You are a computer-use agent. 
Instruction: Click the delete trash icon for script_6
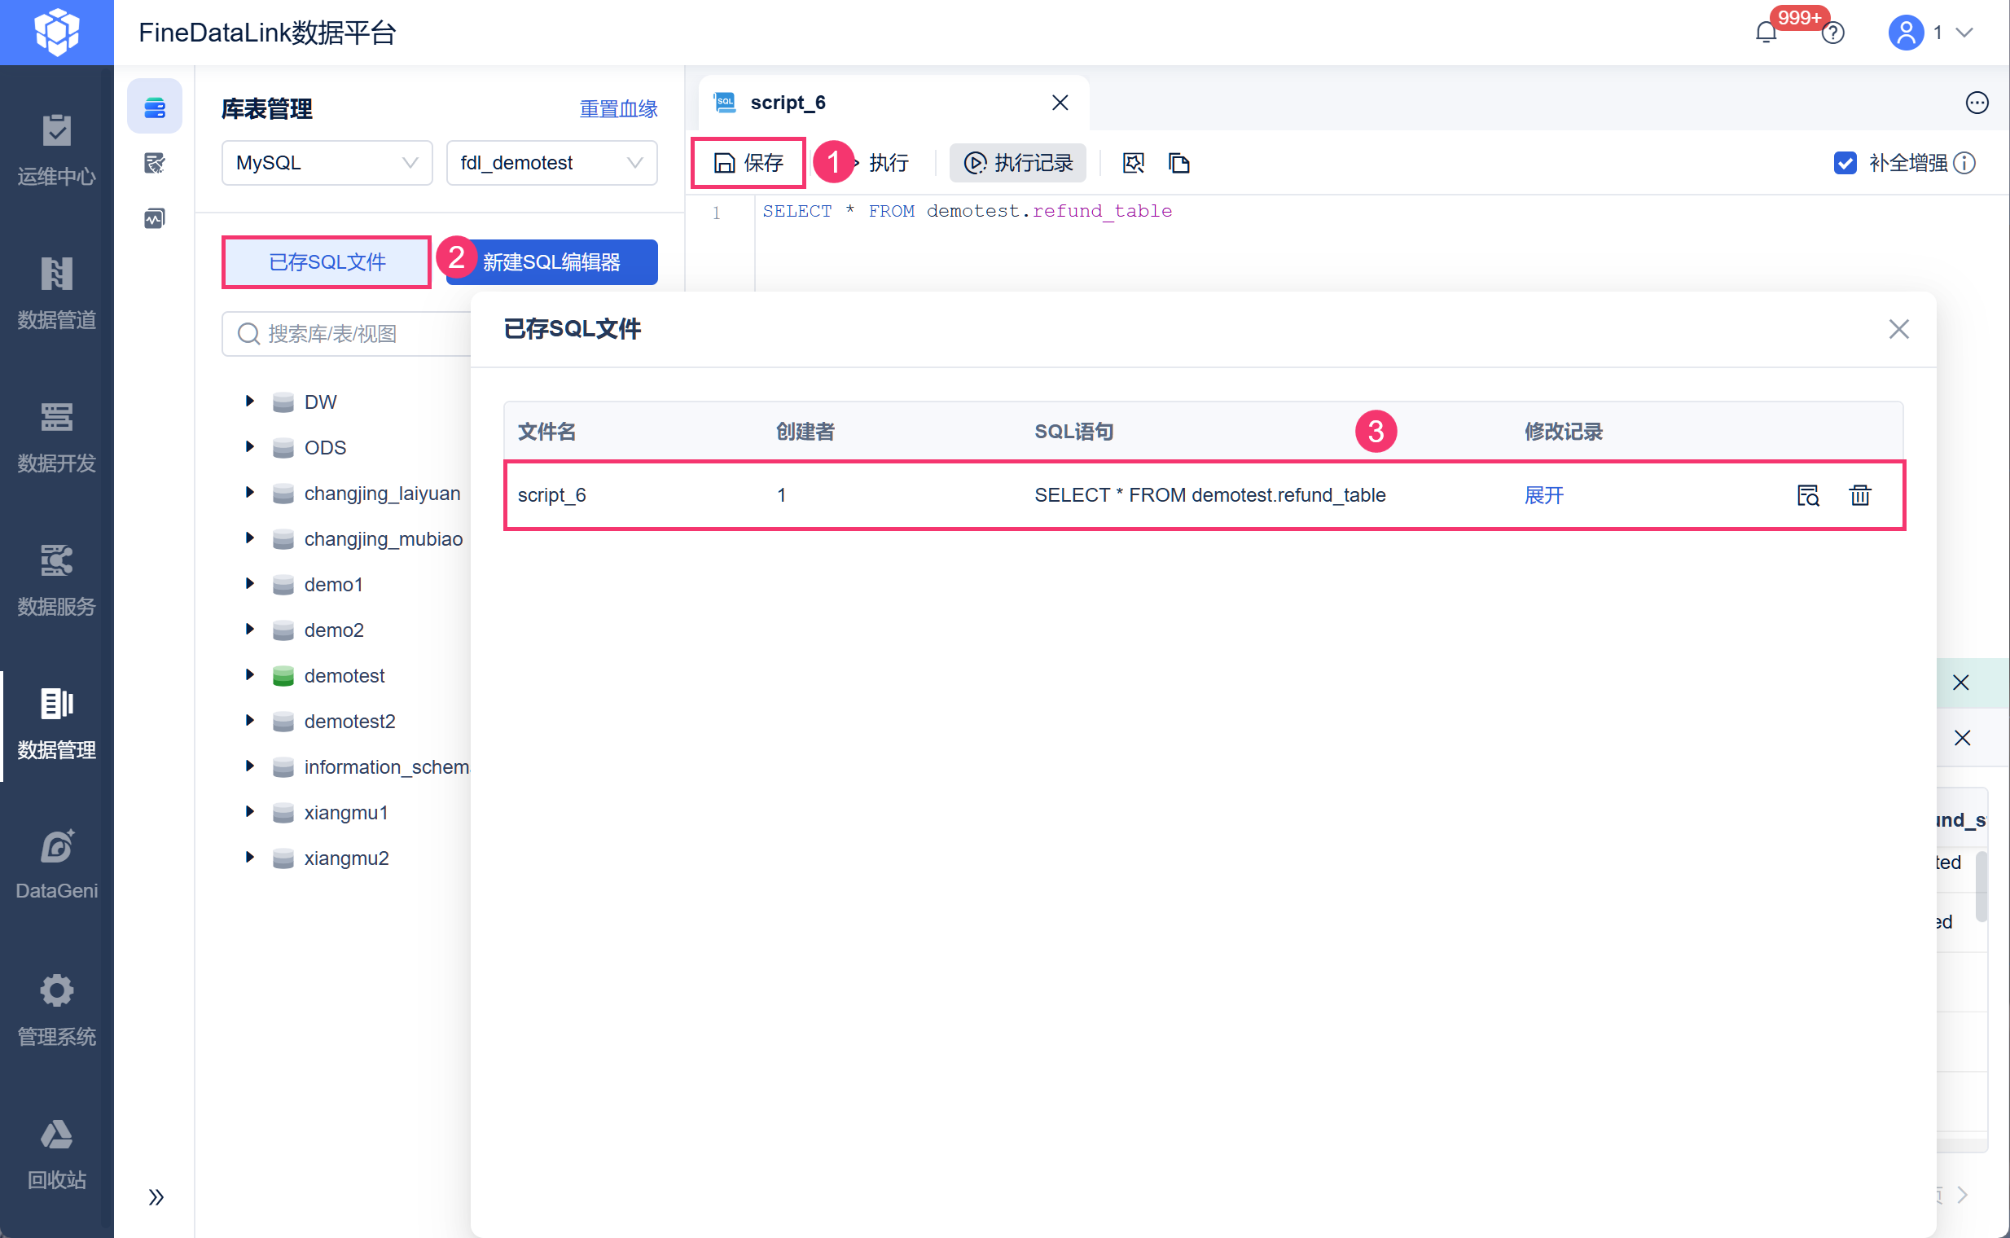click(1859, 495)
